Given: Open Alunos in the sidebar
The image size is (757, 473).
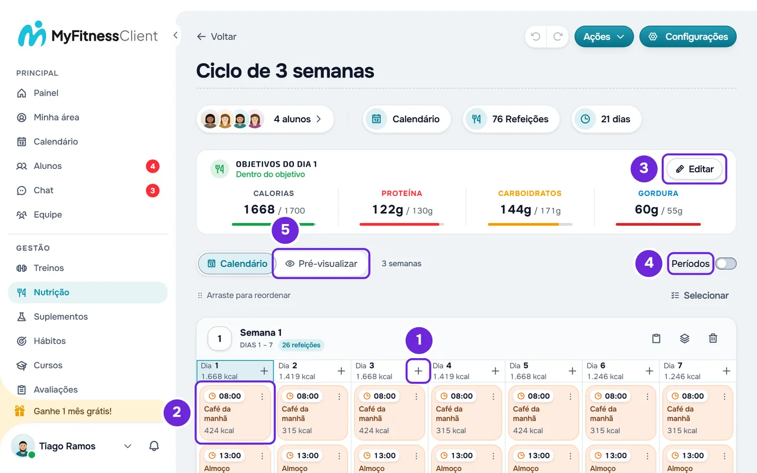Looking at the screenshot, I should (x=88, y=166).
